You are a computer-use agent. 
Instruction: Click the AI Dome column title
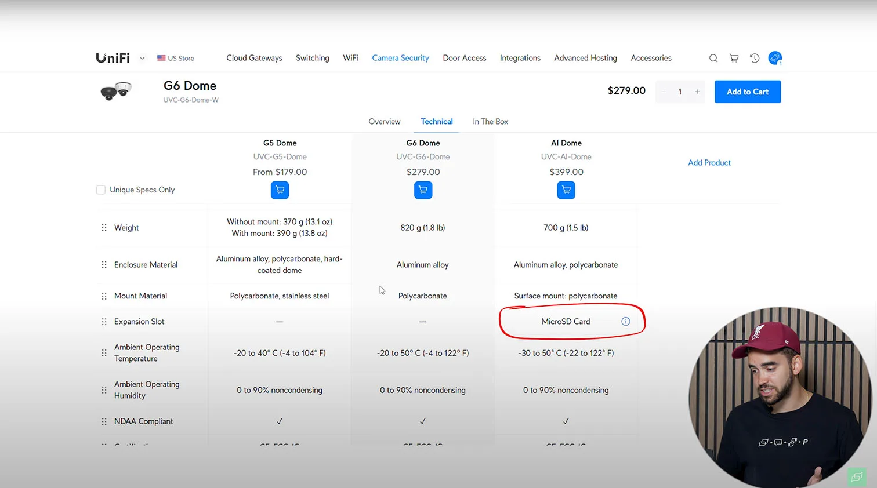(566, 143)
